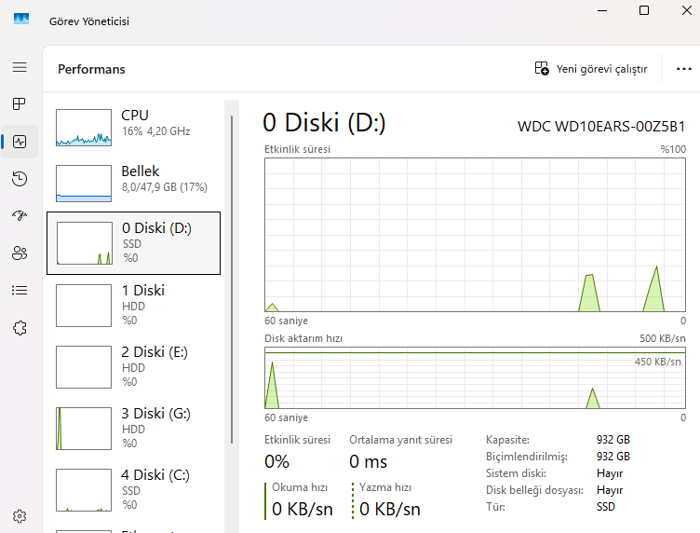Select 4 Diski (C:) SSD entry
The height and width of the screenshot is (533, 700).
click(x=133, y=489)
